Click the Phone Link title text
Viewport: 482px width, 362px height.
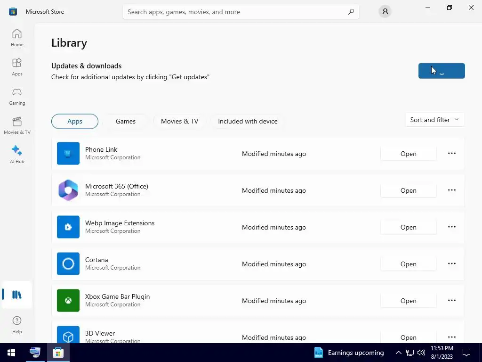(101, 149)
